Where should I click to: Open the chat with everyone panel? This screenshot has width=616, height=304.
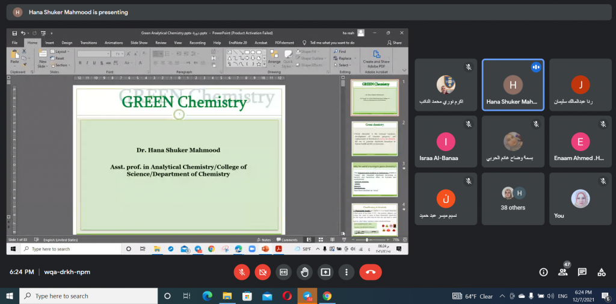click(582, 272)
